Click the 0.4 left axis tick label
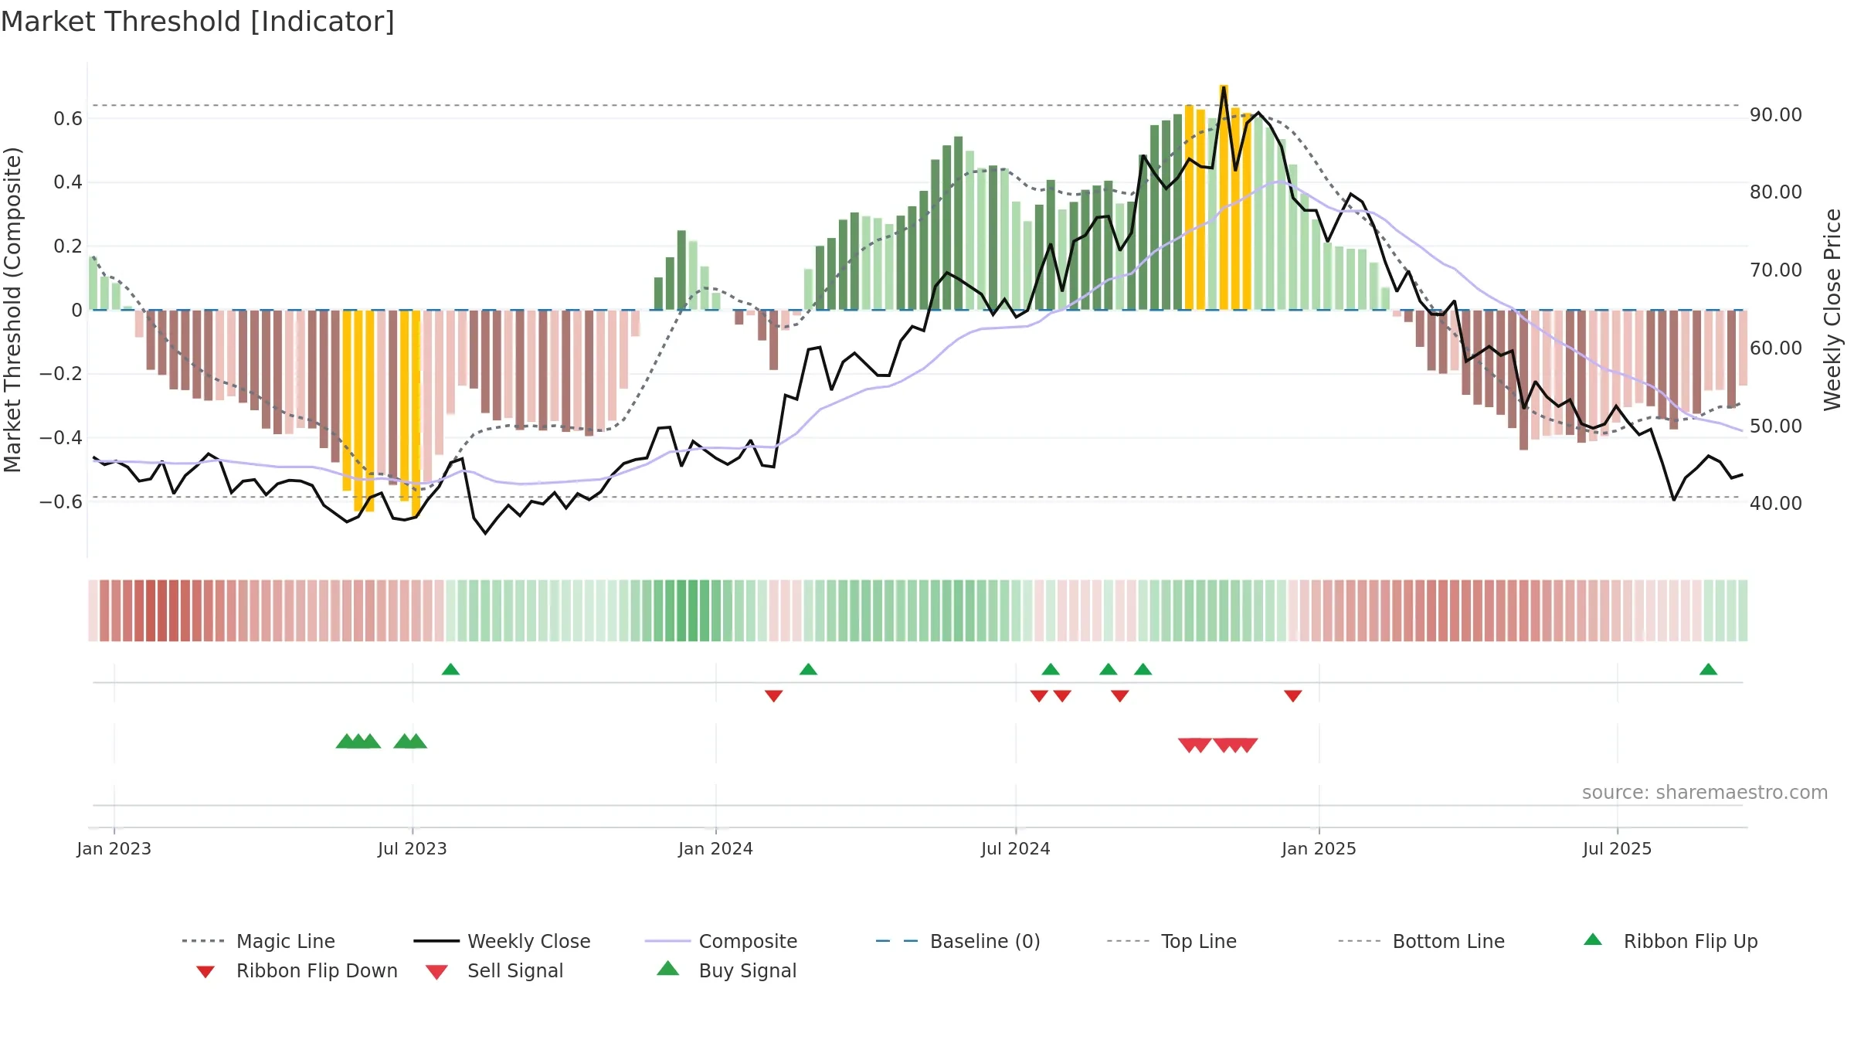Image resolution: width=1854 pixels, height=1043 pixels. (68, 182)
